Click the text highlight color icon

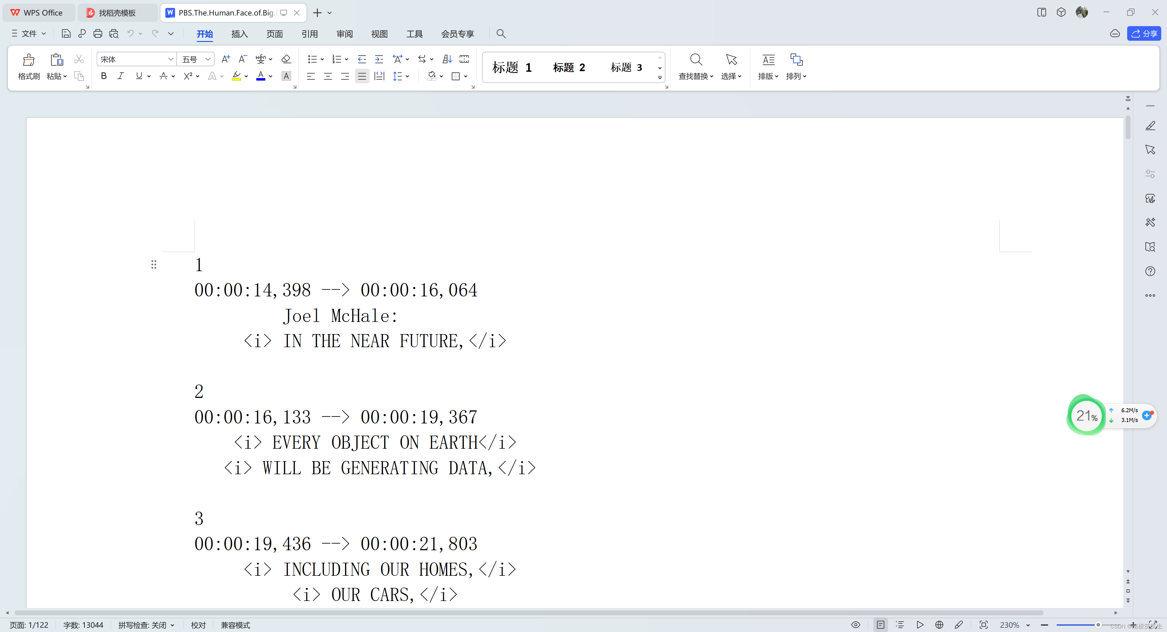click(x=236, y=76)
